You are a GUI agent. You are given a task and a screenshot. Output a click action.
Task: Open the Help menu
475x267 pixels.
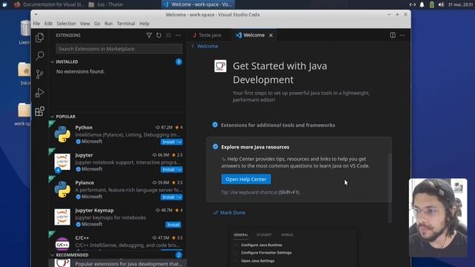pyautogui.click(x=144, y=24)
